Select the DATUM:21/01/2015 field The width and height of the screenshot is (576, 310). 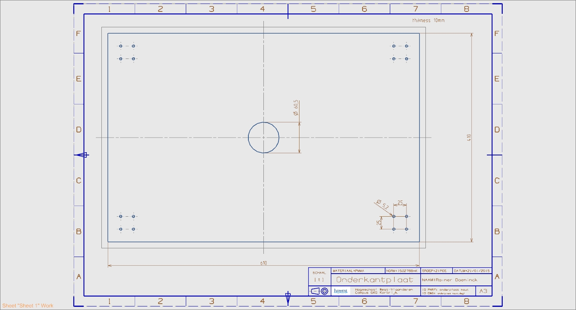coord(472,271)
